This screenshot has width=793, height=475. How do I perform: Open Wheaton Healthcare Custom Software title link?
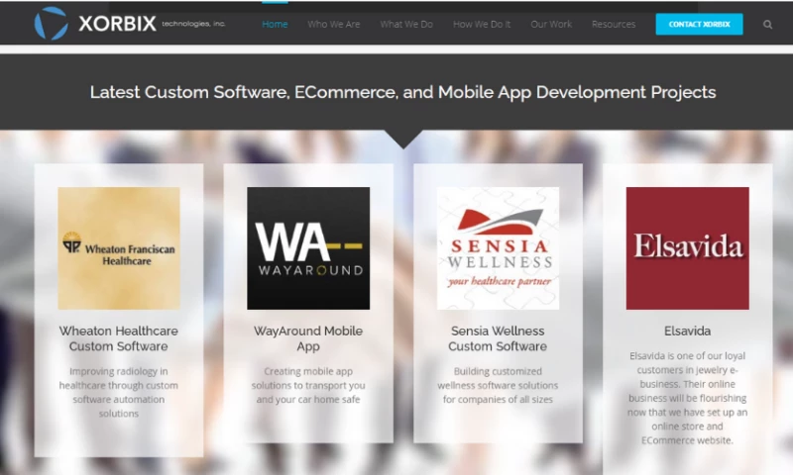[119, 338]
